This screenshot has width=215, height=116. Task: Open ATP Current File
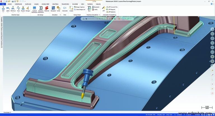(x=112, y=7)
